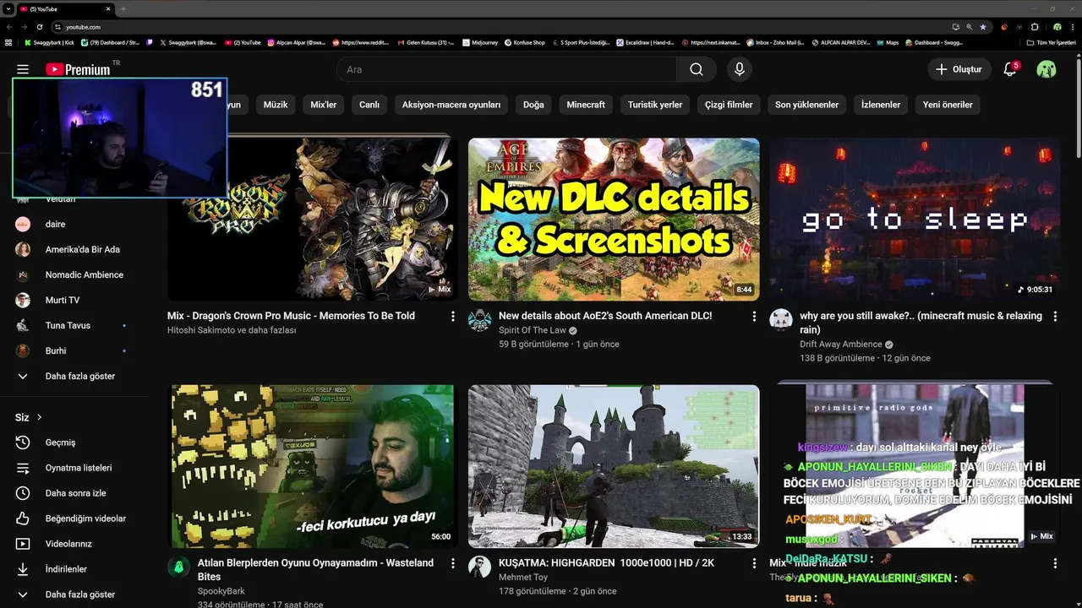Screen dimensions: 1082x608
Task: Open SpookyBark channel avatar
Action: click(178, 567)
